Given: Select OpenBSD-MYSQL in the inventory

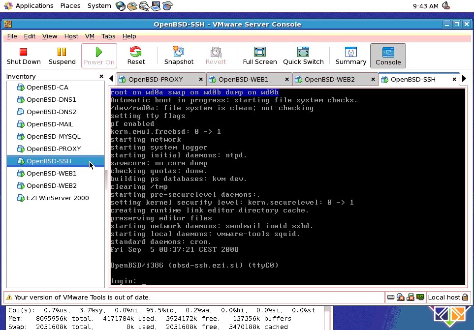Looking at the screenshot, I should click(x=56, y=136).
